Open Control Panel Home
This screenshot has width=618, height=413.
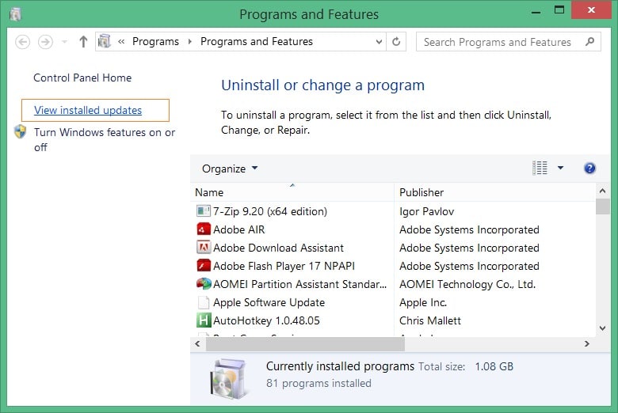coord(82,78)
